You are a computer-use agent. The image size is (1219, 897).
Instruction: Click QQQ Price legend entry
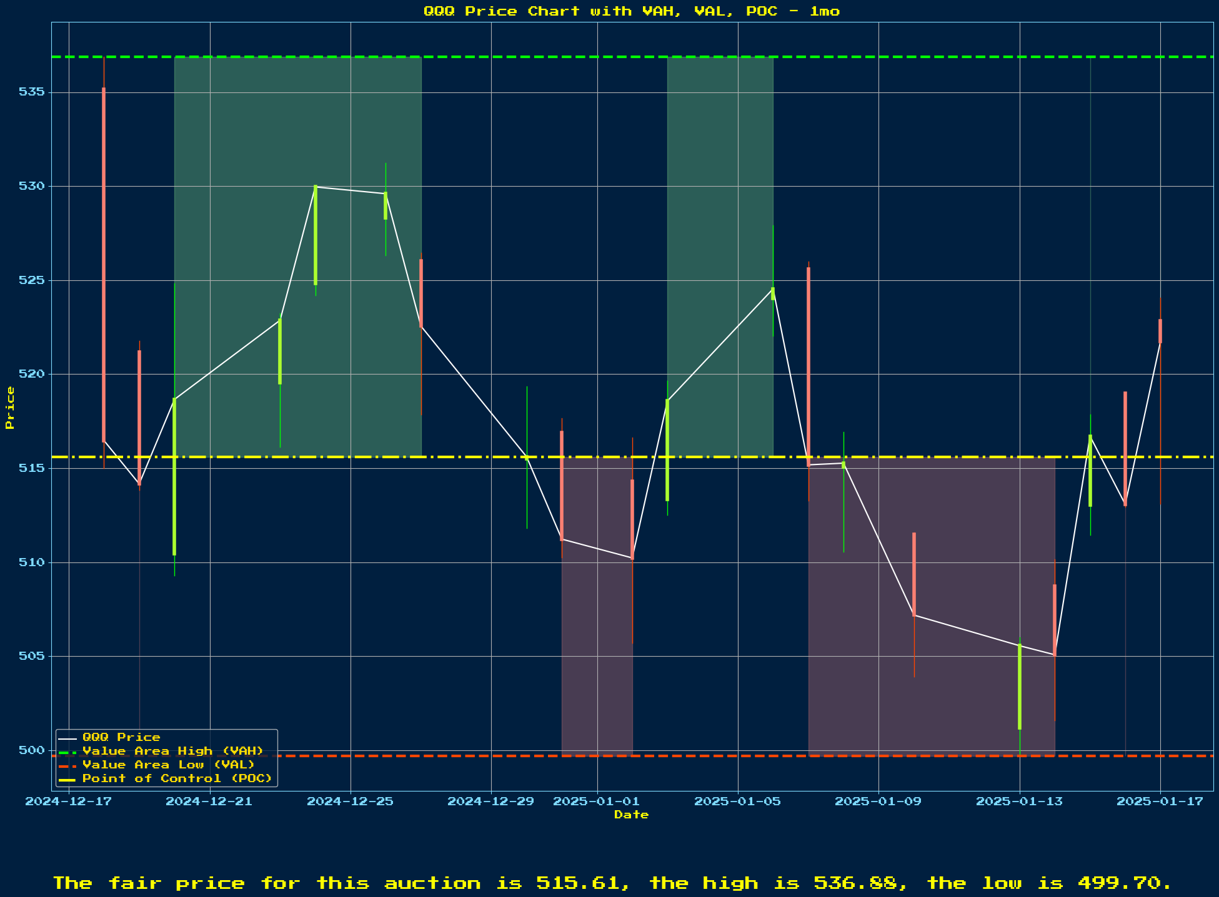[x=121, y=737]
